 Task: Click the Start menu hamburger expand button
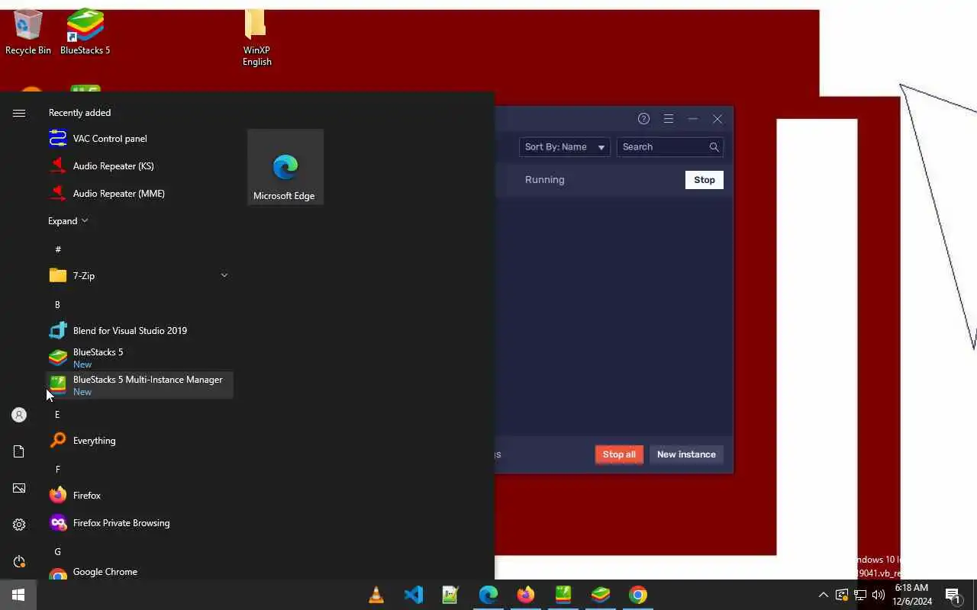19,113
